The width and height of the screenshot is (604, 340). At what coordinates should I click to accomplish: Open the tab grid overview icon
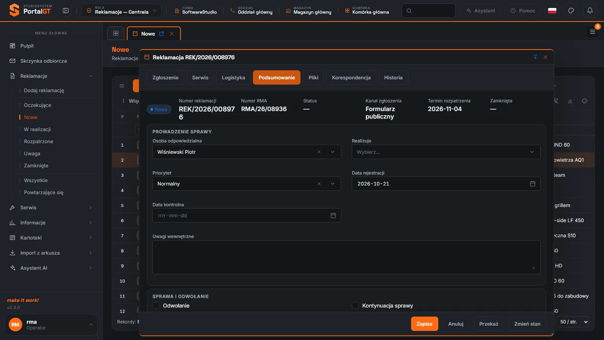pos(116,33)
